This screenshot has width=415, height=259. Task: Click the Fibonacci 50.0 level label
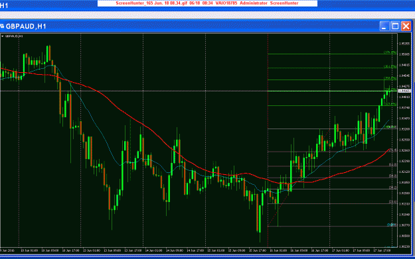tap(392, 176)
